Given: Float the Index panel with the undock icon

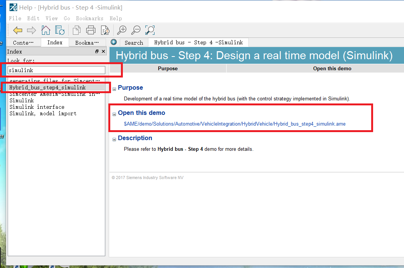Looking at the screenshot, I should point(97,51).
